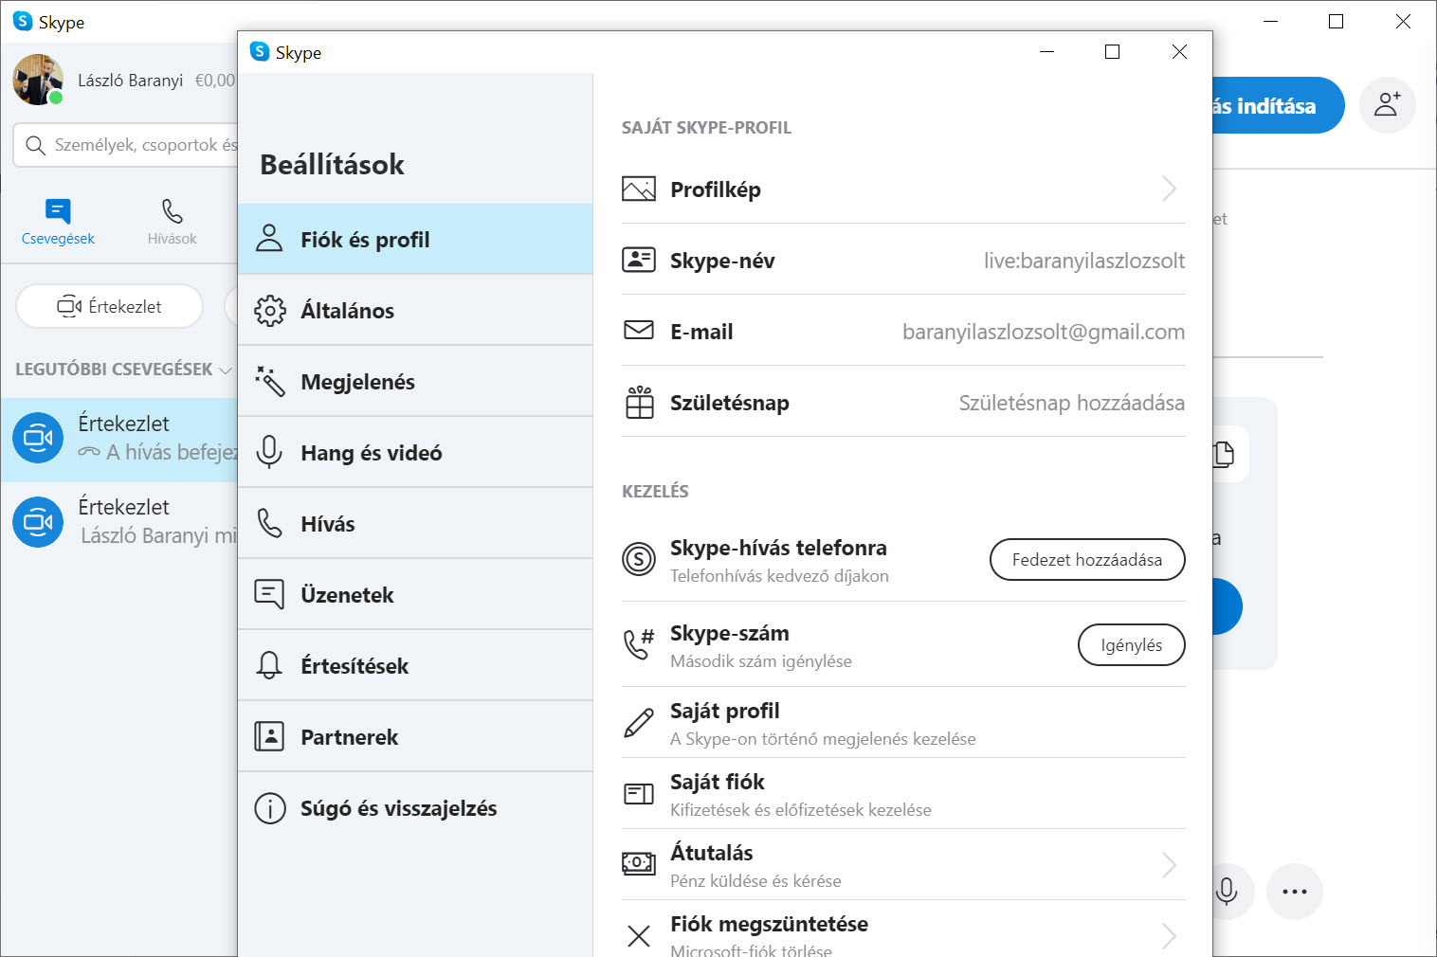The image size is (1437, 957).
Task: Click Születésnap hozzáadása link
Action: tap(1071, 403)
